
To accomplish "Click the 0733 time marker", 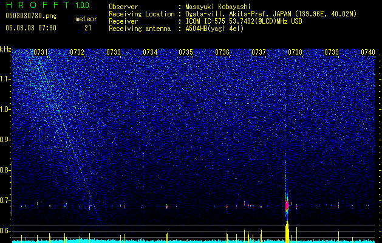I will (x=114, y=52).
